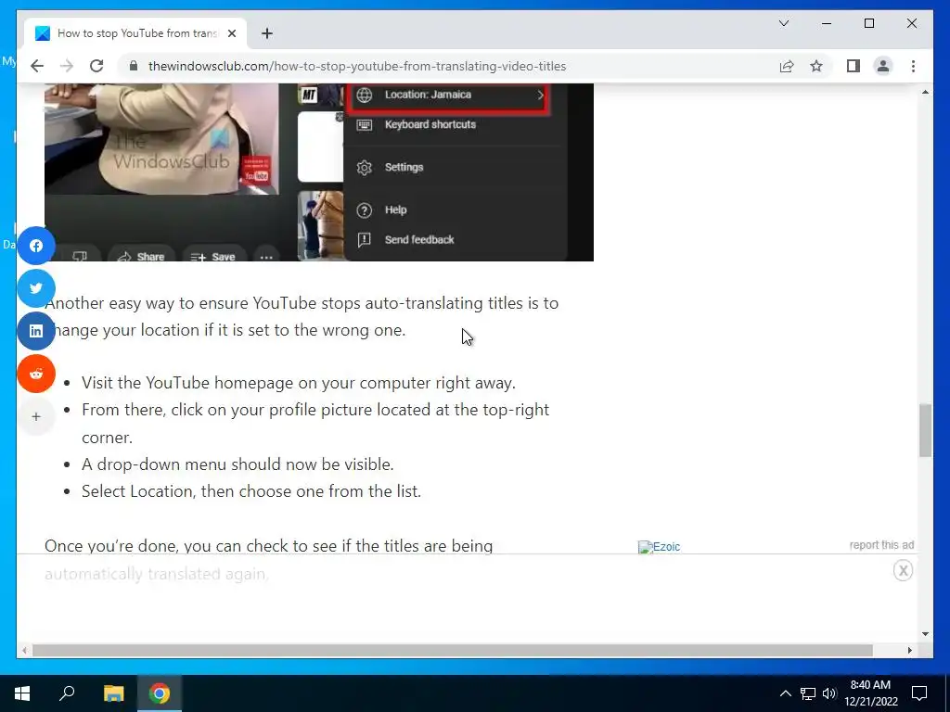
Task: Click the address bar URL
Action: tap(357, 66)
